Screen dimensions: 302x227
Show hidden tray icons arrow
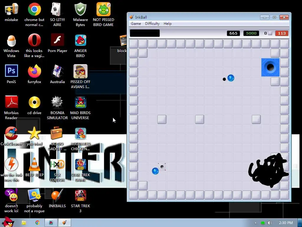255,223
